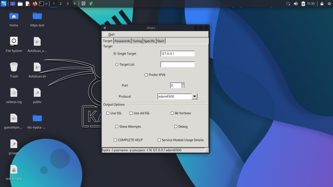Open the Kali applications menu icon

(x=4, y=4)
